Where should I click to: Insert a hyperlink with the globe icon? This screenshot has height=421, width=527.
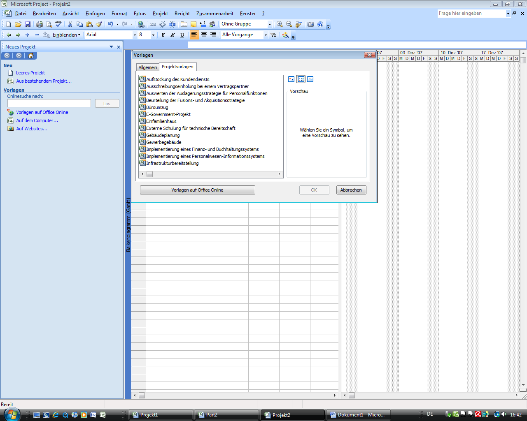(141, 24)
